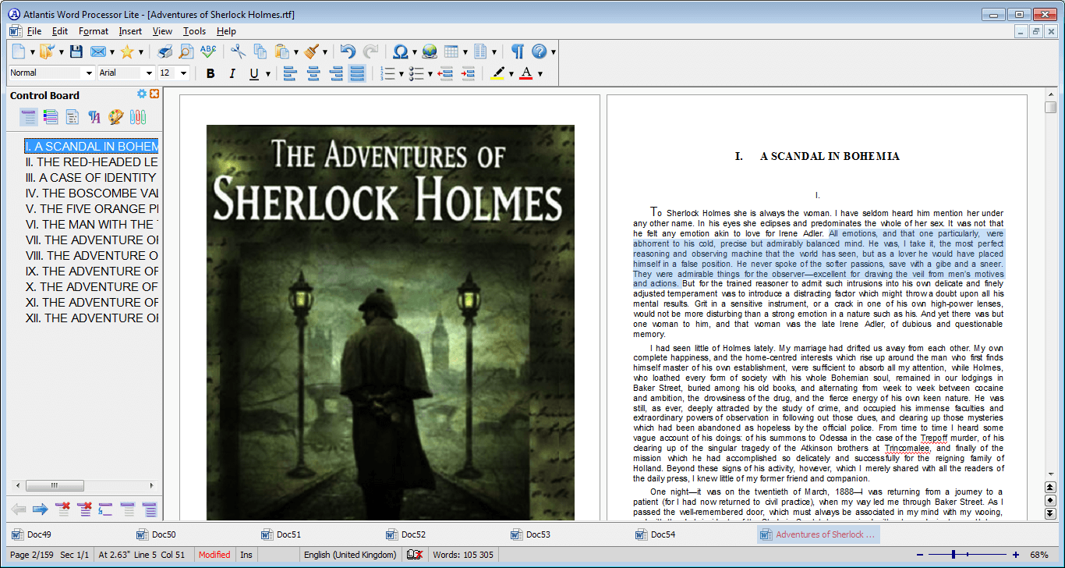Jump to heading III. A CASE OF IDENTITY
This screenshot has height=568, width=1065.
click(90, 177)
